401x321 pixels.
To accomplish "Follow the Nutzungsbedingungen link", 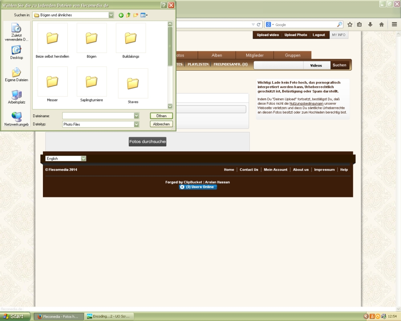I will click(x=306, y=103).
